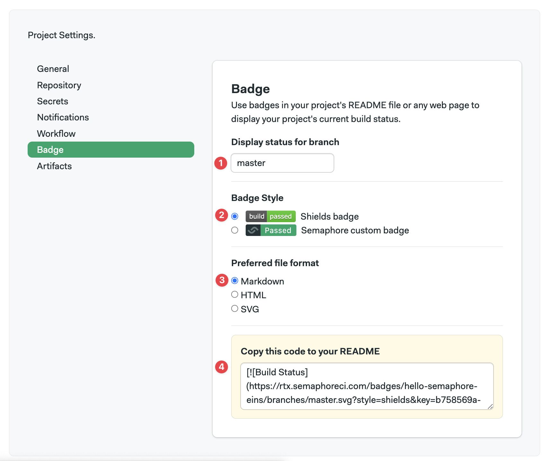Click the 'Badge Style' heading
The image size is (544, 461).
tap(257, 198)
